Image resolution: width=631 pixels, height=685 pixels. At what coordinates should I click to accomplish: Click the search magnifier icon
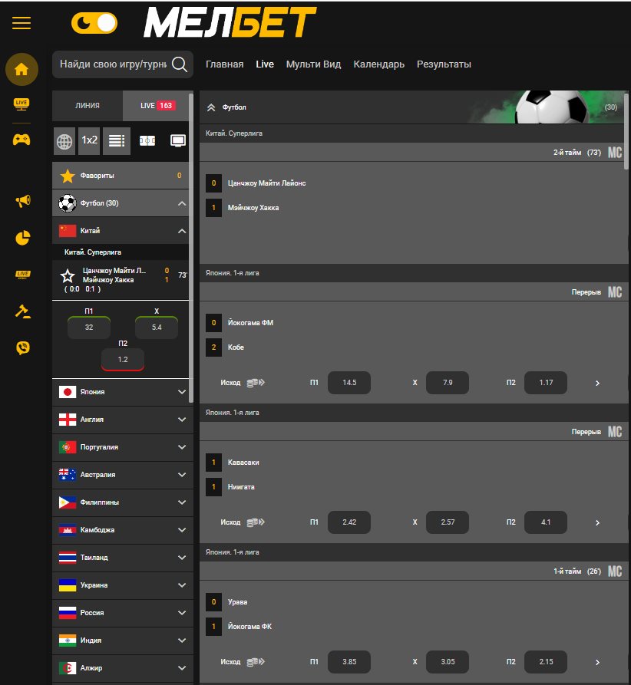point(180,64)
